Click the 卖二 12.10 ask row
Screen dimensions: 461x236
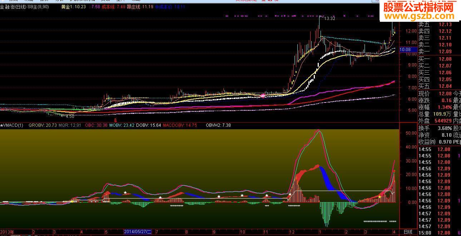coord(435,45)
